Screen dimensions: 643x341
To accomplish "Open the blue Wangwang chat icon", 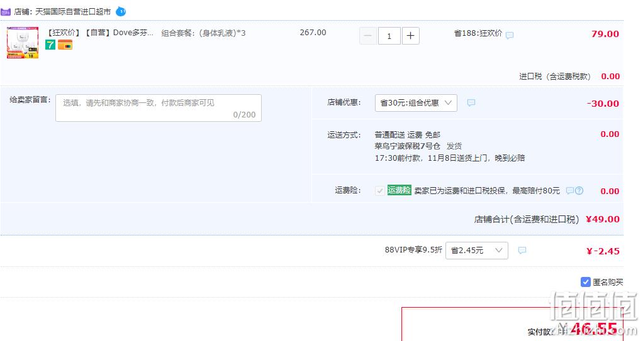I will pyautogui.click(x=121, y=11).
